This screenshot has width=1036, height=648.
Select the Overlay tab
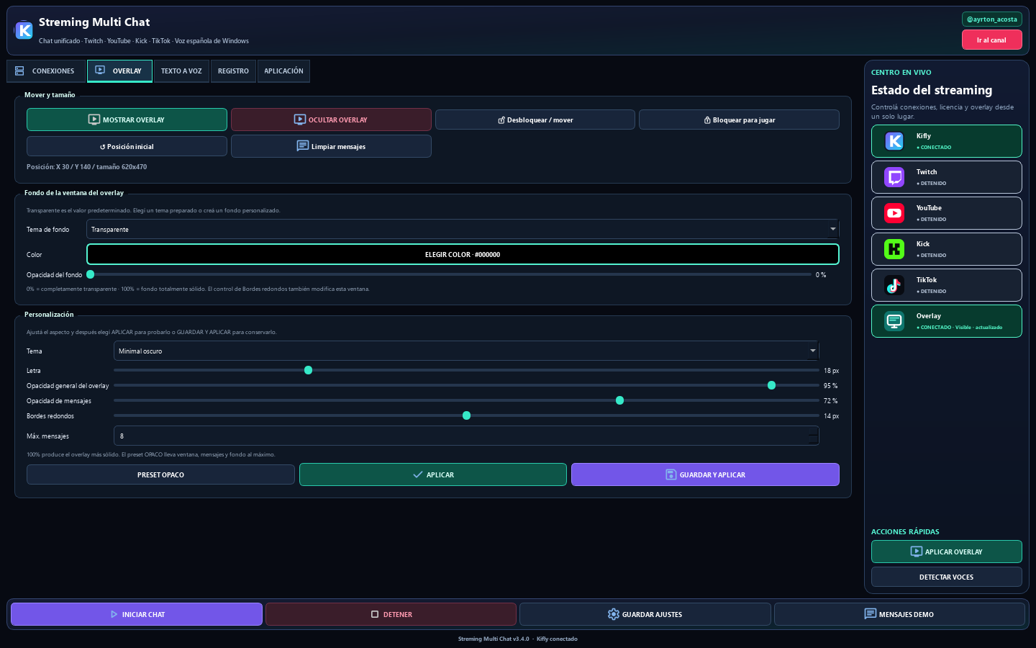point(119,71)
